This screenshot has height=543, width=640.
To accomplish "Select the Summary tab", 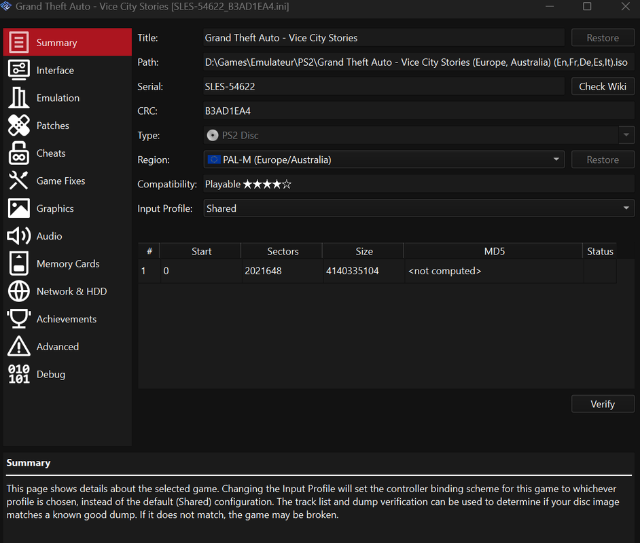I will point(67,42).
